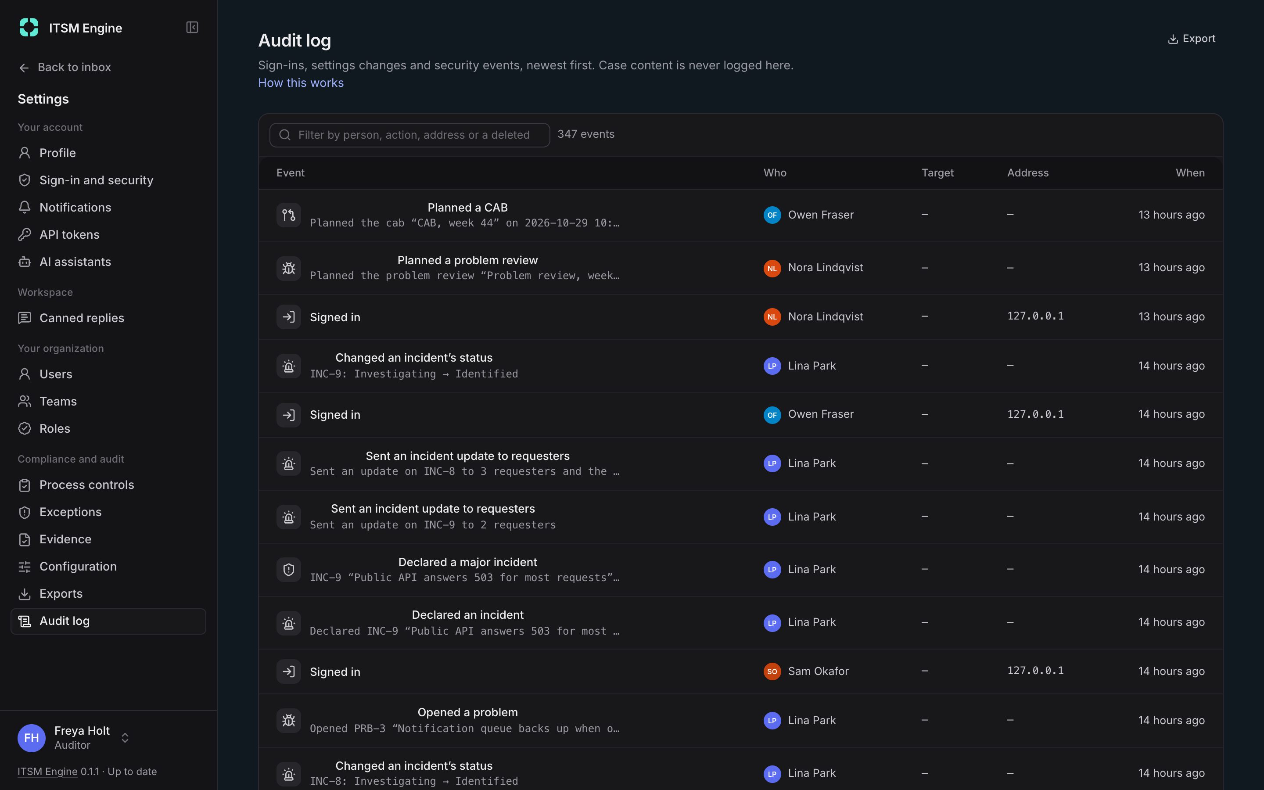
Task: Click the Evidence file icon
Action: coord(25,539)
